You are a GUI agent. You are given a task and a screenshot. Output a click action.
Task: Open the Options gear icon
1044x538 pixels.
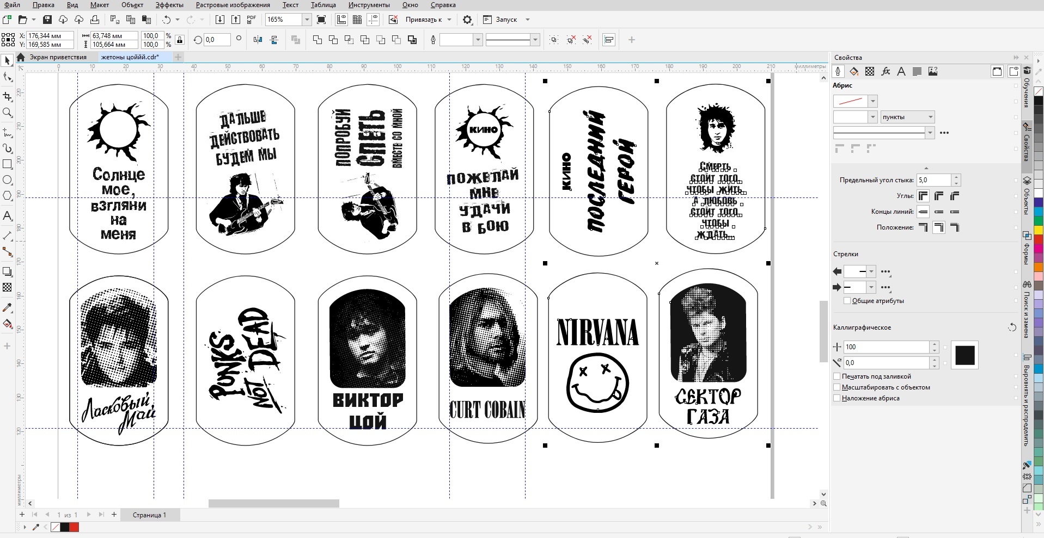pyautogui.click(x=467, y=20)
